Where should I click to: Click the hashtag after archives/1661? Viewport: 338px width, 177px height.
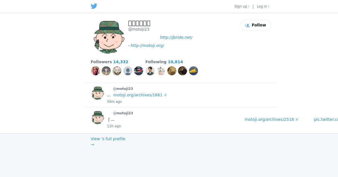165,95
